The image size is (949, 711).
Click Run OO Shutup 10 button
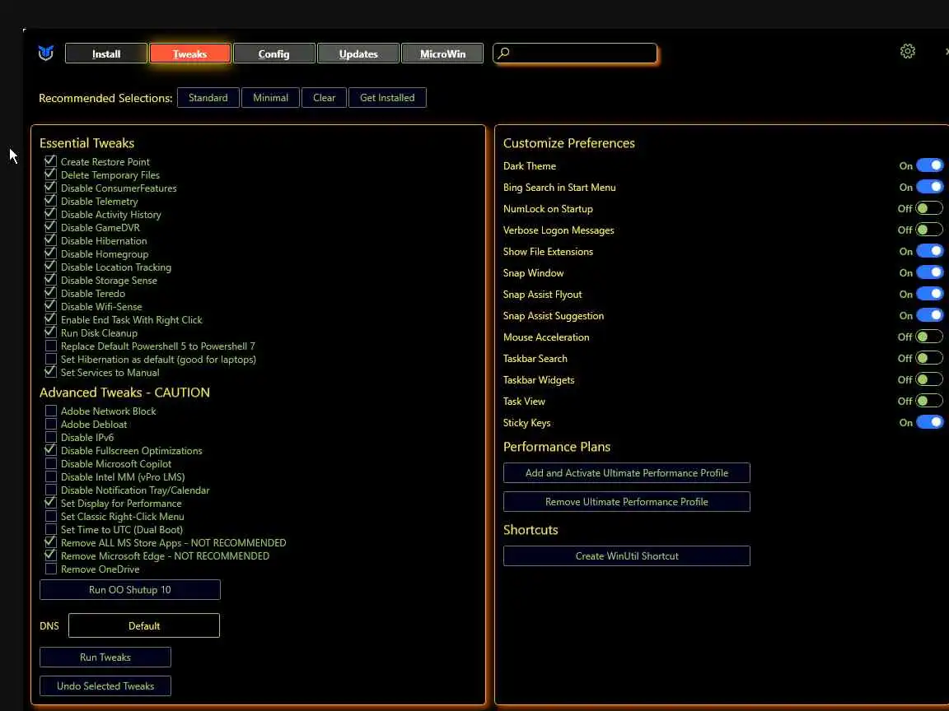(x=130, y=590)
